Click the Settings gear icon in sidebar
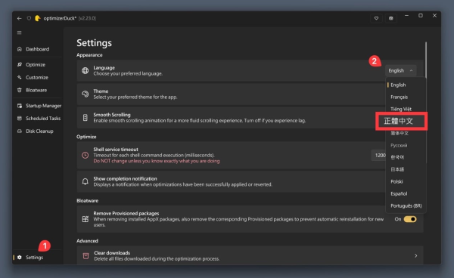The width and height of the screenshot is (454, 278). (x=20, y=257)
